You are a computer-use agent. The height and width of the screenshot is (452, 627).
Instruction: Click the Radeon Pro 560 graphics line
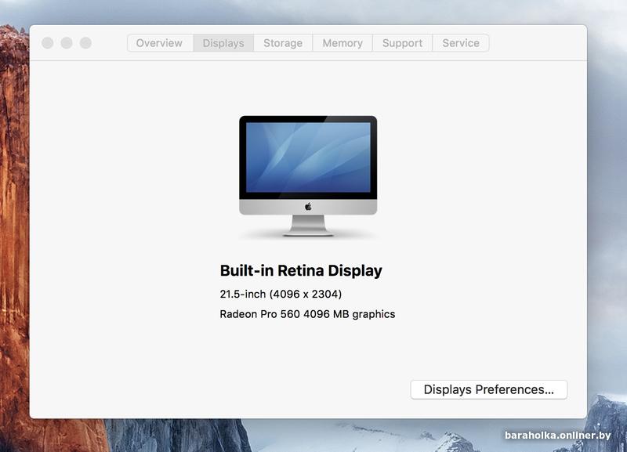coord(307,314)
